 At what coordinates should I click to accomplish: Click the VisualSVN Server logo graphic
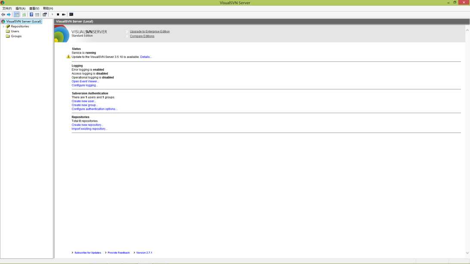pos(62,33)
